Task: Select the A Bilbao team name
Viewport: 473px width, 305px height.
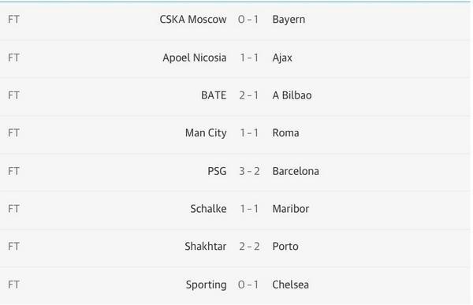Action: [292, 95]
